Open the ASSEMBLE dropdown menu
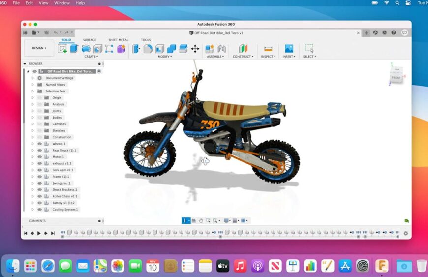 click(x=215, y=57)
